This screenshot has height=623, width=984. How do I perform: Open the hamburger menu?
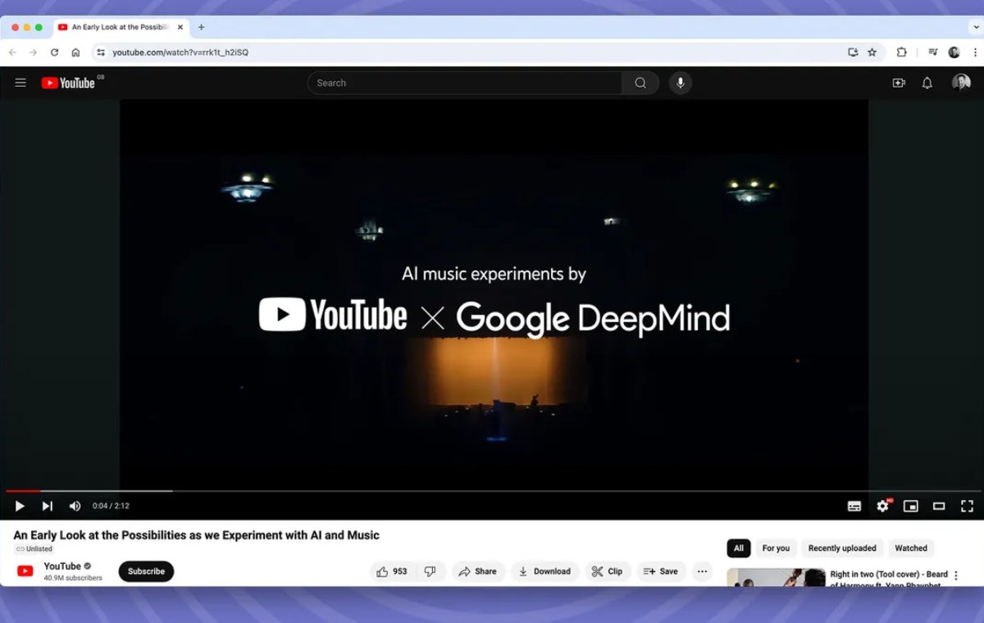pyautogui.click(x=20, y=82)
